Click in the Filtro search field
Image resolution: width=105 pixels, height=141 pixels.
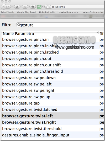(x=60, y=25)
